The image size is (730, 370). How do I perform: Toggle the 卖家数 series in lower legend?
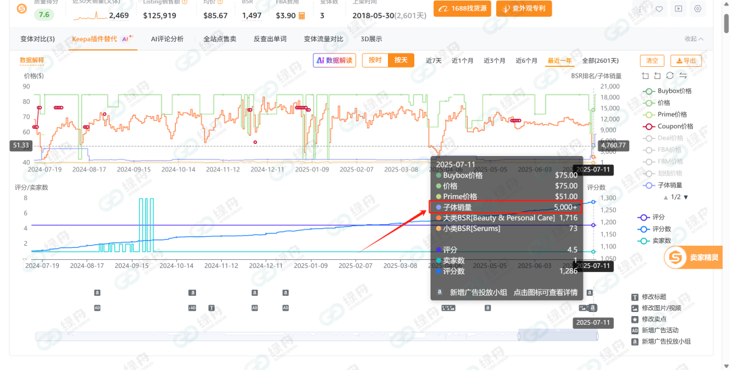[x=654, y=241]
